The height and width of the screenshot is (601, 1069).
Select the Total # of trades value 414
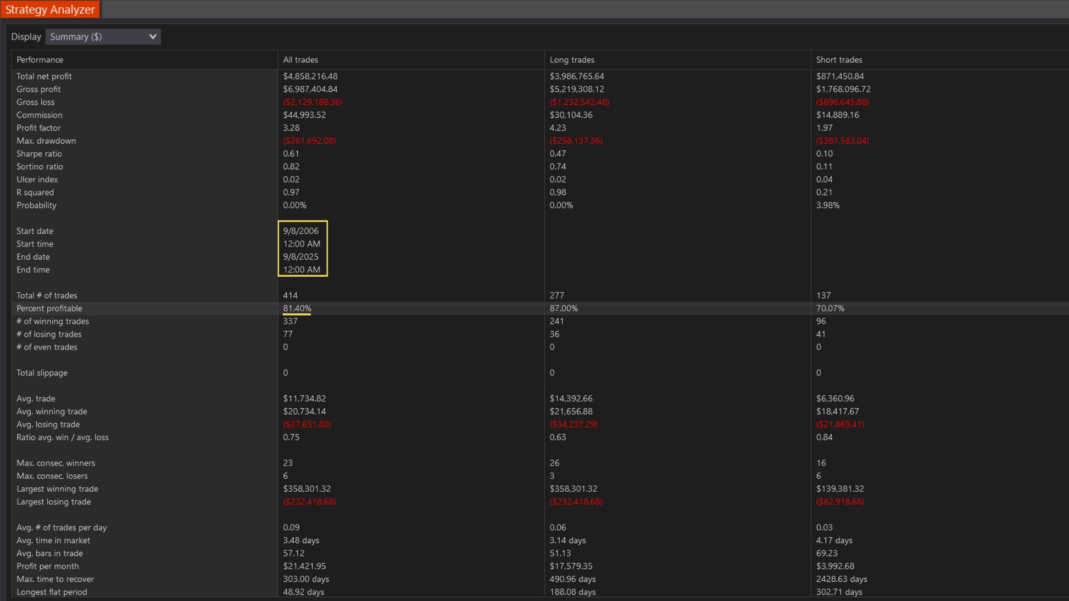click(x=290, y=295)
